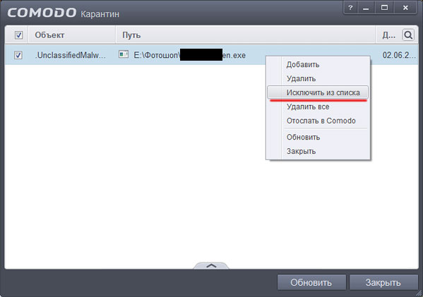Viewport: 423px width, 297px height.
Task: Close the window with the X icon
Action: point(405,8)
